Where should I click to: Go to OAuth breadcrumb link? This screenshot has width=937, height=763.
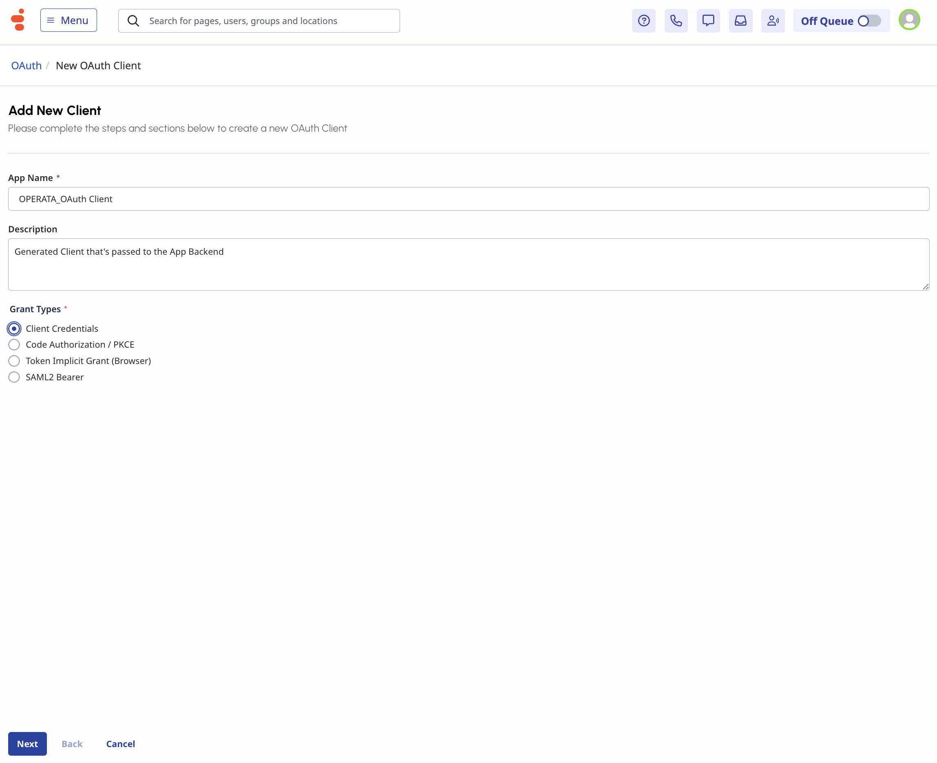[27, 66]
